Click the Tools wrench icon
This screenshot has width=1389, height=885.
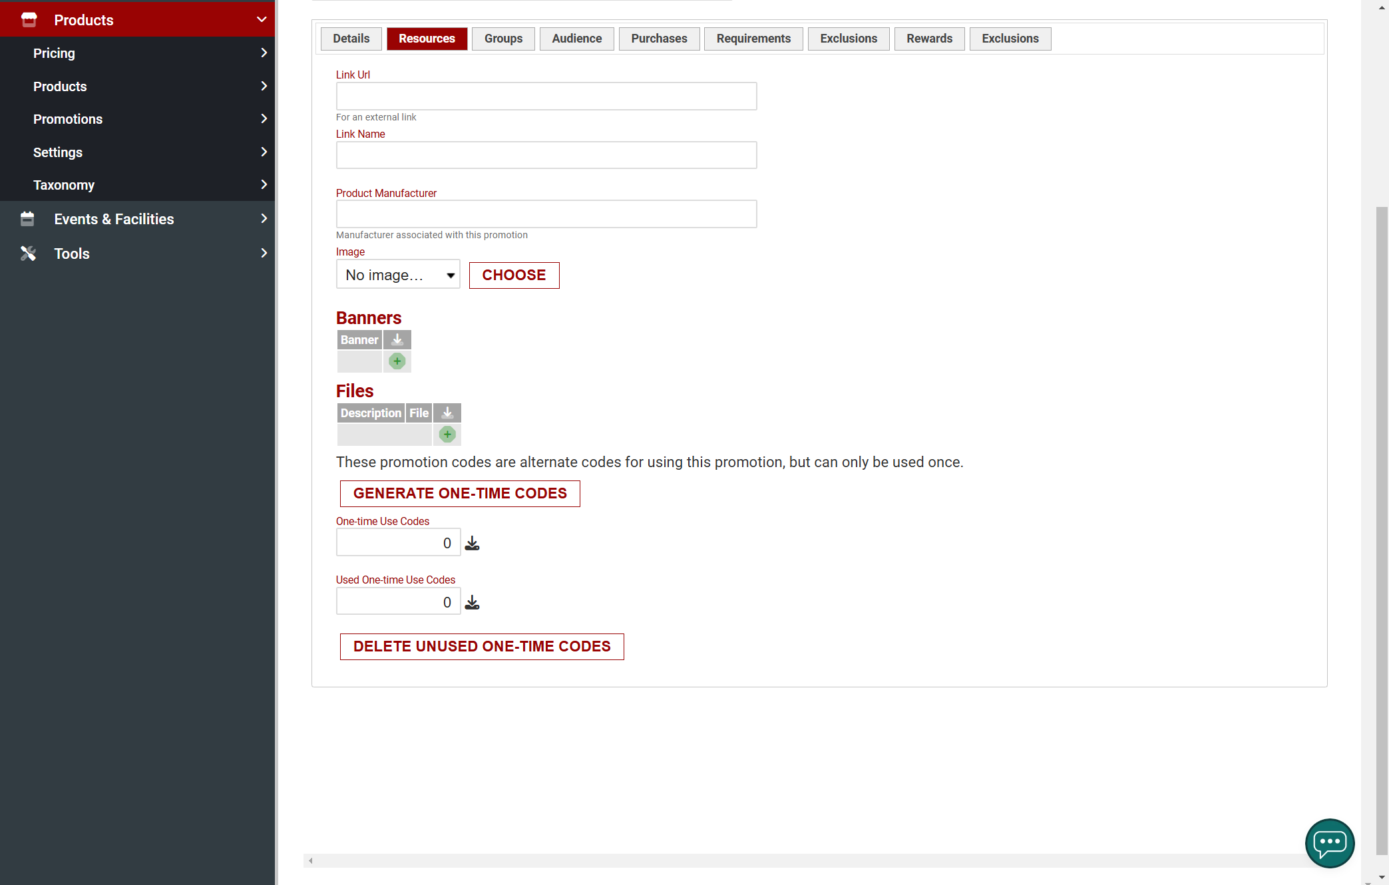(28, 254)
